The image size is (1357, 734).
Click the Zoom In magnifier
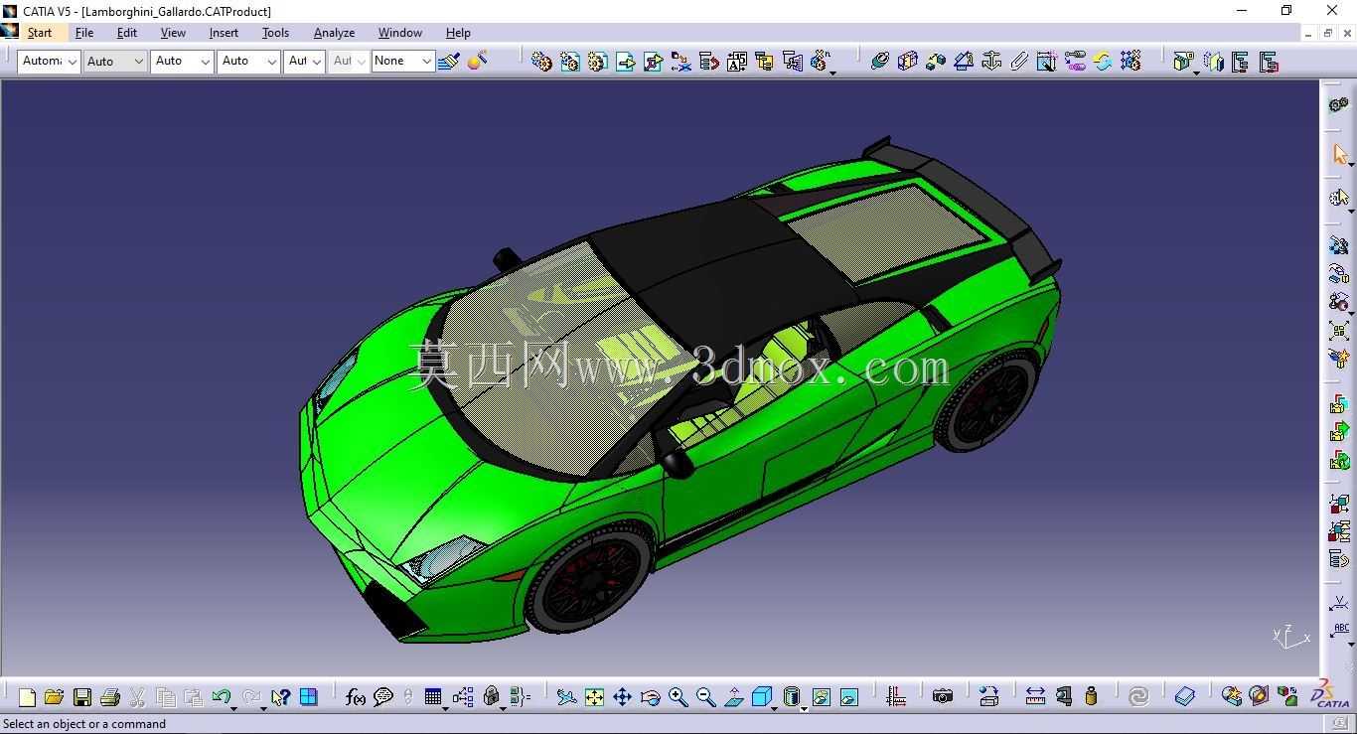click(x=678, y=697)
